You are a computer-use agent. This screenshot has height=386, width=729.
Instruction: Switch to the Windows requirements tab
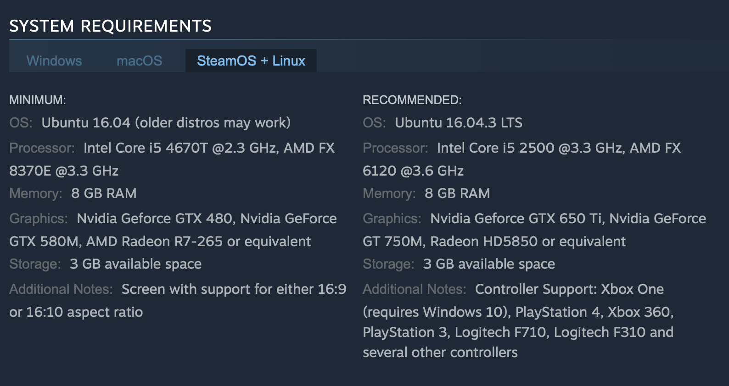pos(54,61)
